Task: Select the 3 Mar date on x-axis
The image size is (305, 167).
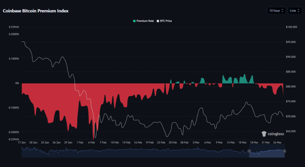Action: pyautogui.click(x=196, y=143)
